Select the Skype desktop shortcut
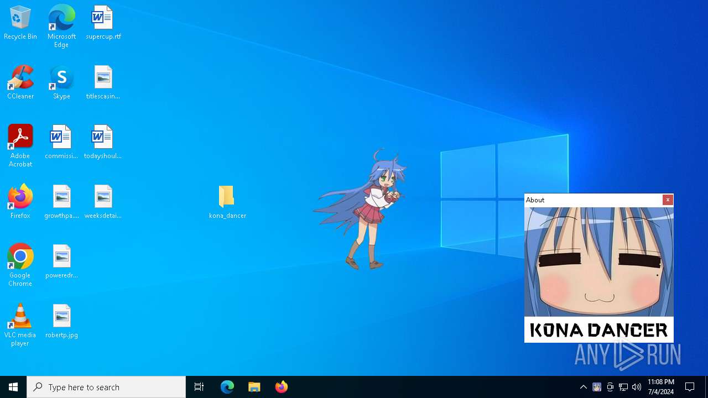The image size is (708, 398). [61, 83]
